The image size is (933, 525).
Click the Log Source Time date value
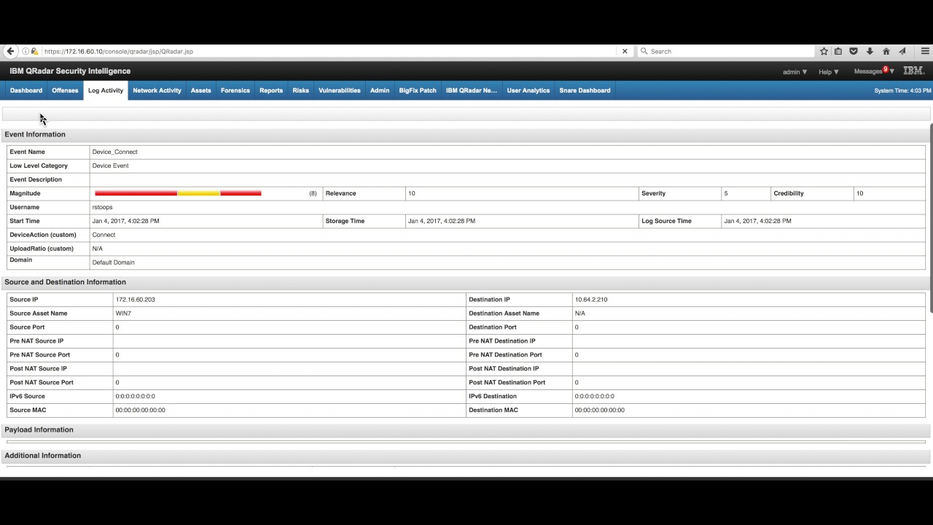[x=757, y=221]
